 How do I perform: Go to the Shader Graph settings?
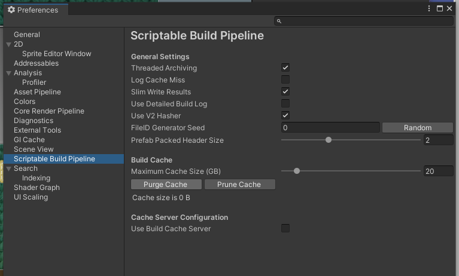click(37, 188)
